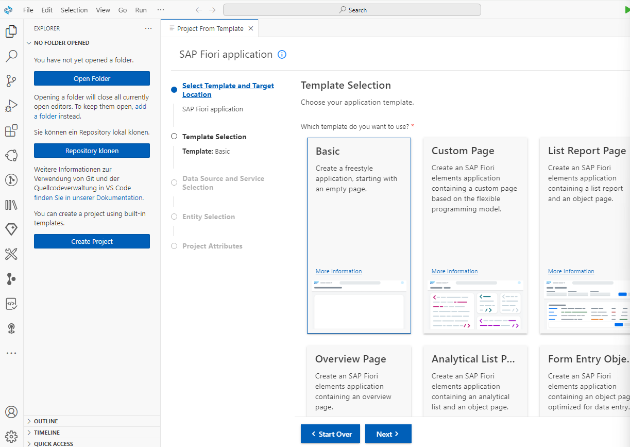Click the Business Application Studio logo icon
Screen dimensions: 630x447
pos(8,10)
